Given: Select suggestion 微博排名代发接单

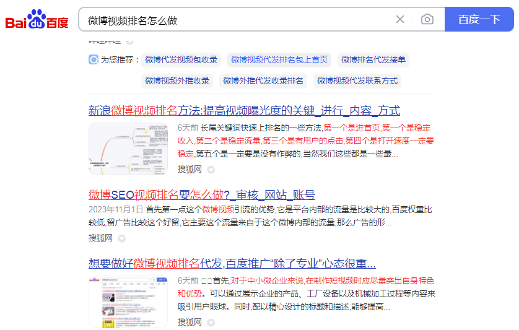Looking at the screenshot, I should click(x=373, y=60).
